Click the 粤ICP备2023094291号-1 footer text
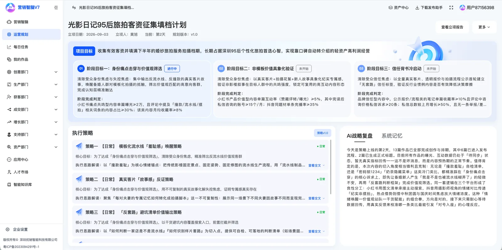Image resolution: width=502 pixels, height=250 pixels. (x=21, y=247)
